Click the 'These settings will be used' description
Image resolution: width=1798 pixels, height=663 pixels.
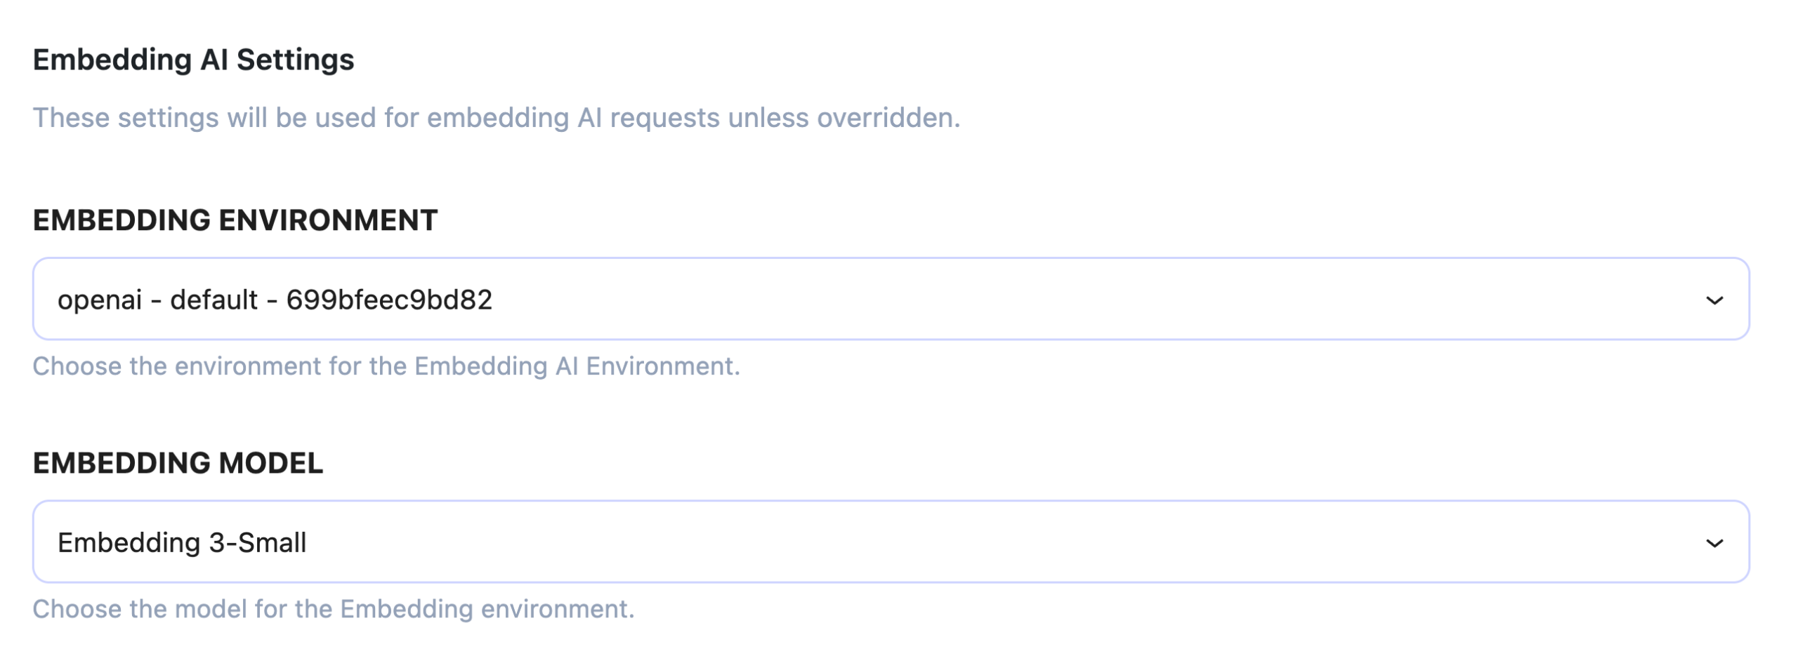496,118
